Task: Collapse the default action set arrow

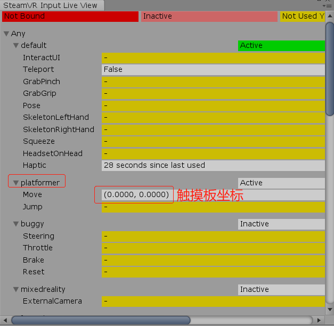Action: (x=16, y=45)
